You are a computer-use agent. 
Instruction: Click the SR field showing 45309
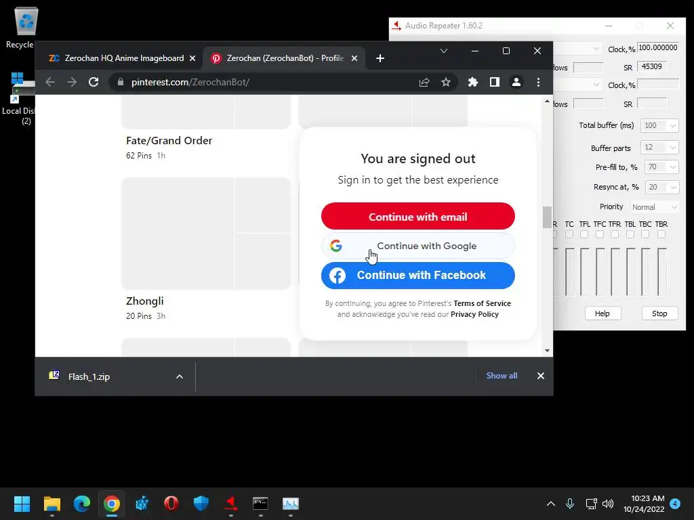click(x=653, y=67)
